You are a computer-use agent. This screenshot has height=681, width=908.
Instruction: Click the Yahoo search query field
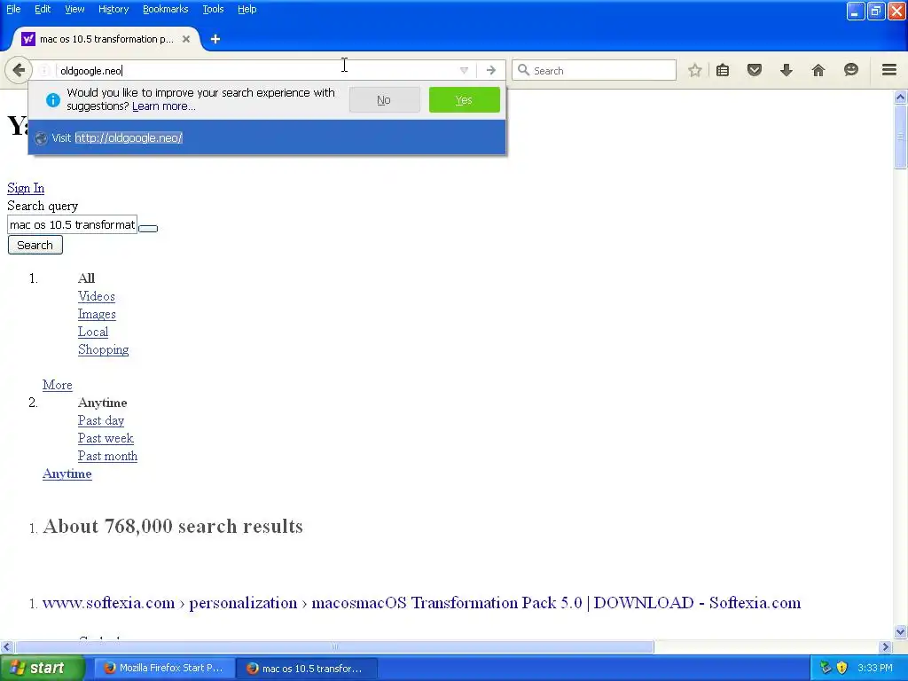(x=72, y=224)
